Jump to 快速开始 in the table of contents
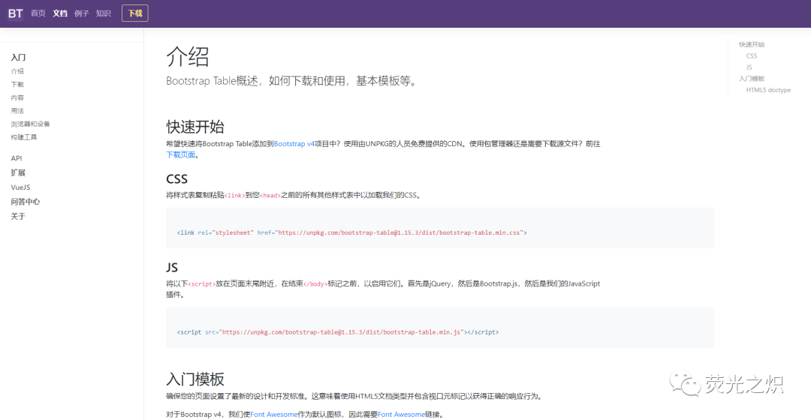This screenshot has width=811, height=420. (x=752, y=44)
